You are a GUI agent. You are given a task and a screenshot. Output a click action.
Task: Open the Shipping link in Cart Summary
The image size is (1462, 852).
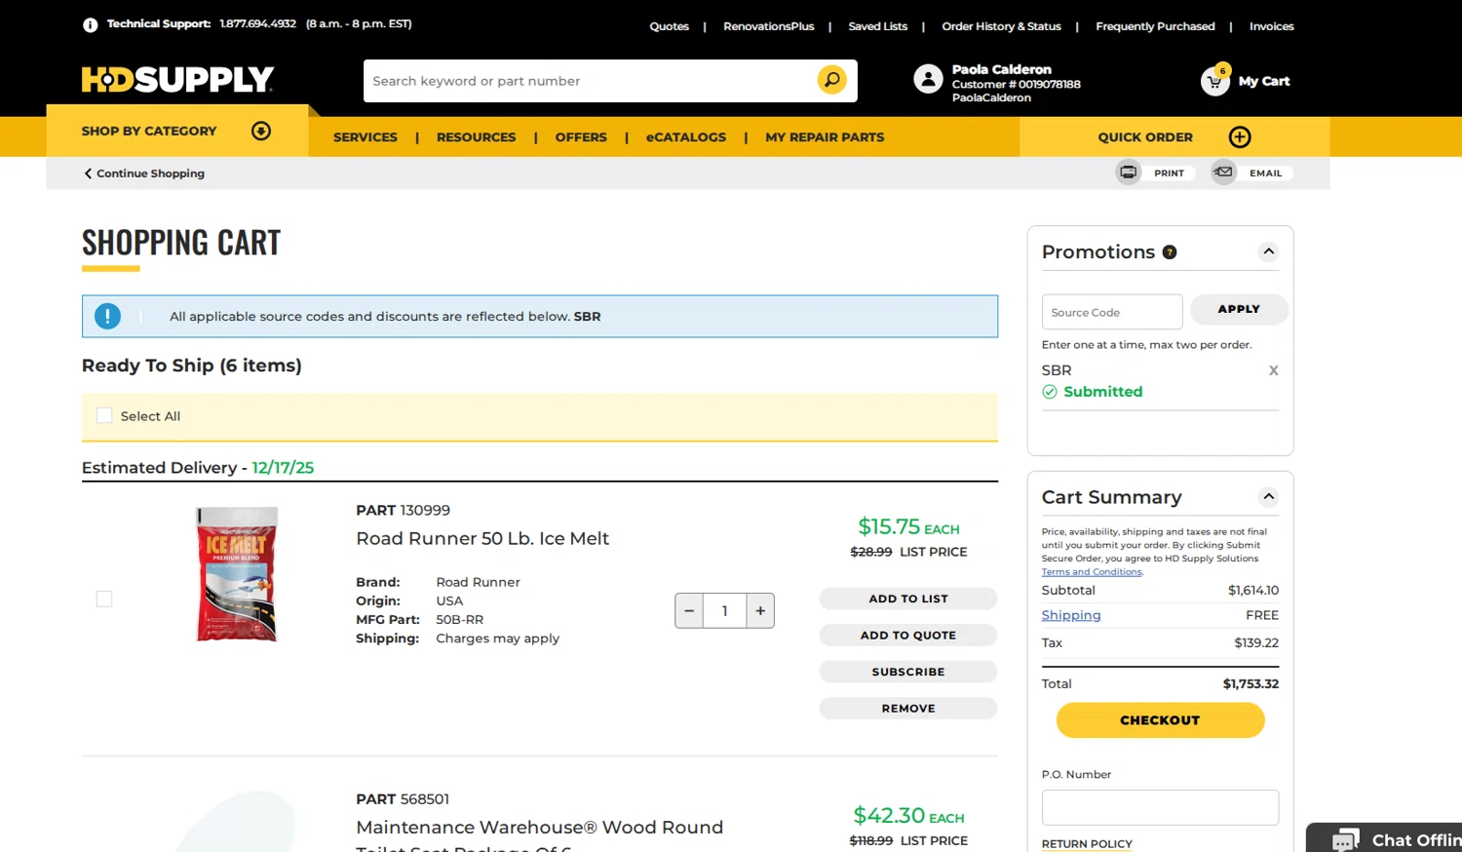(x=1071, y=615)
